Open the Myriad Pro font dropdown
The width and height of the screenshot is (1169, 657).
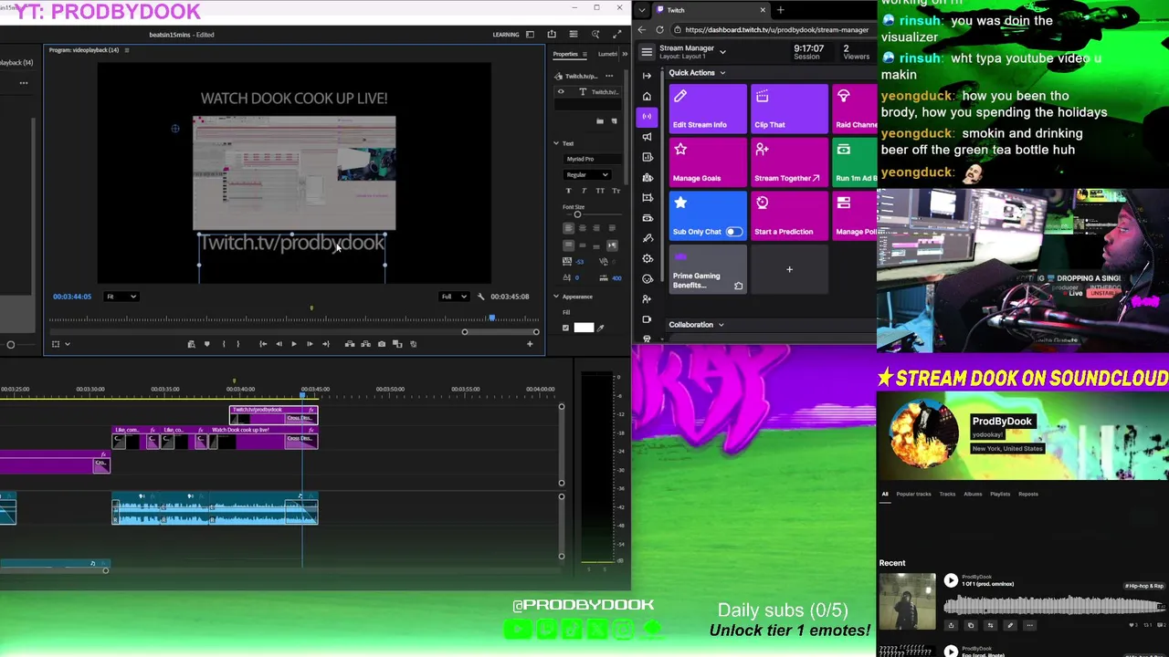592,159
